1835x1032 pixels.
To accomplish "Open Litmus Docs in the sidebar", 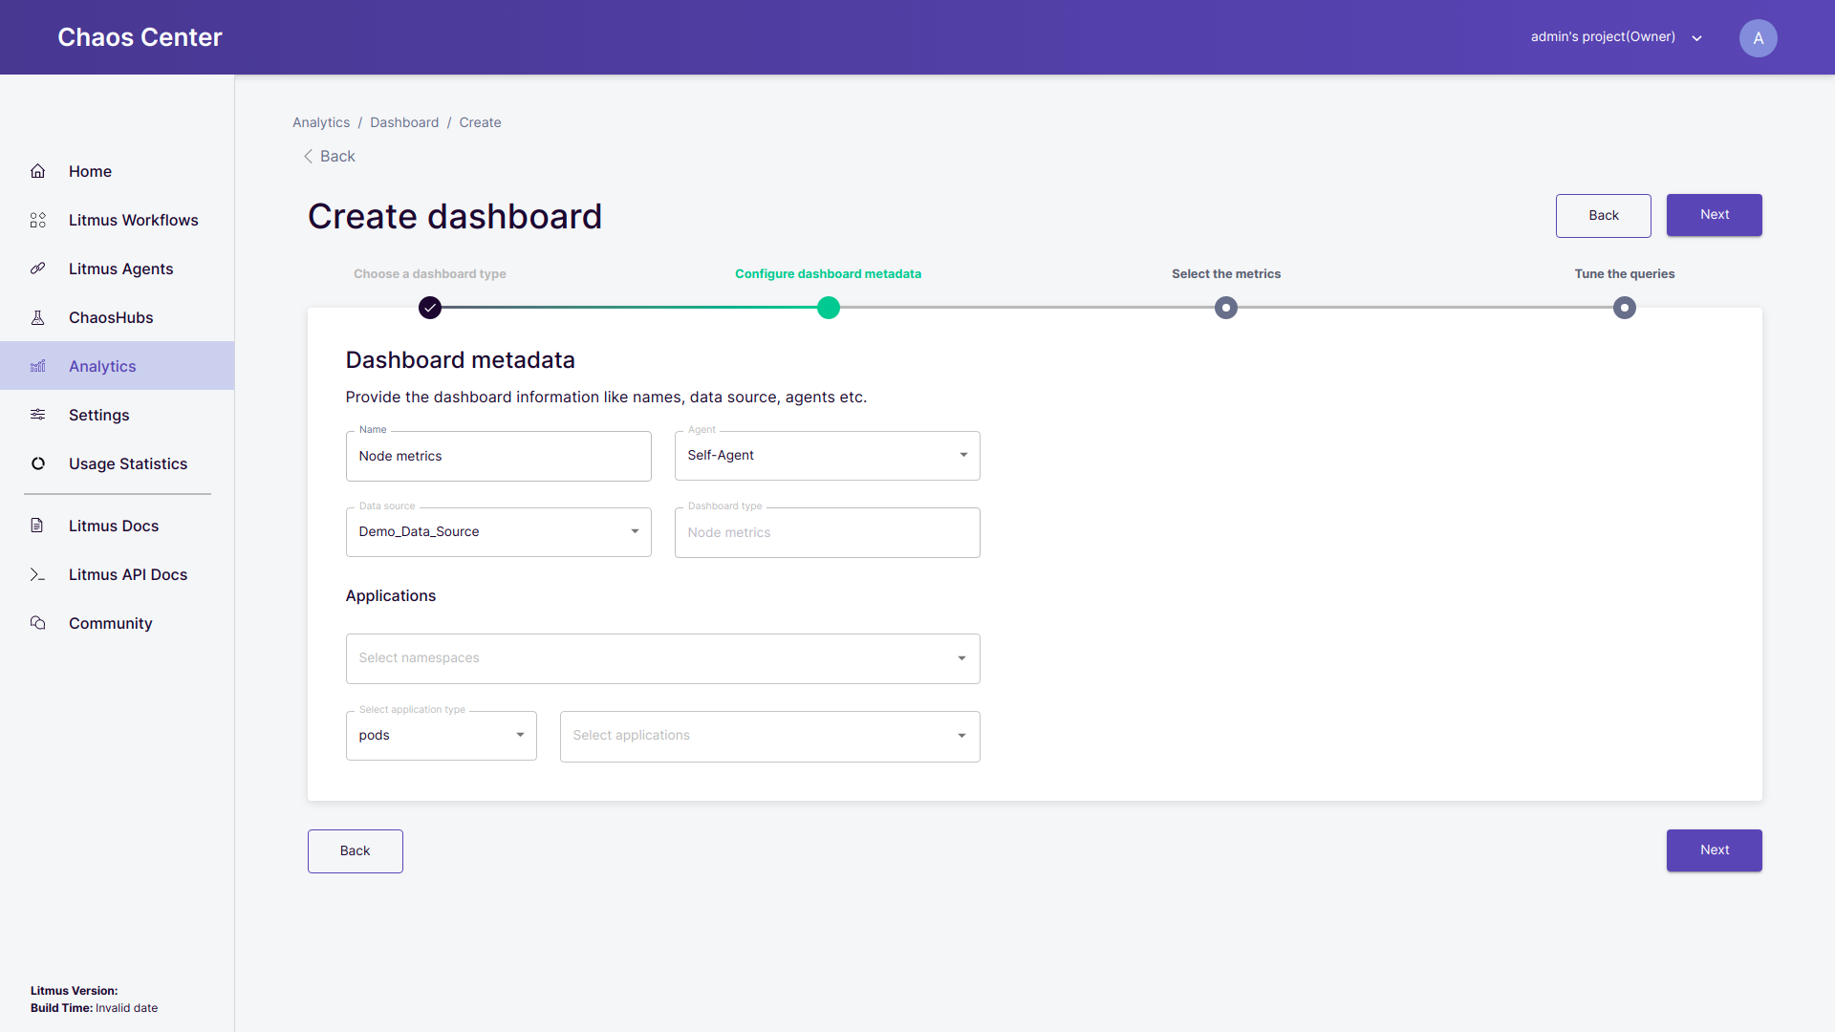I will [114, 526].
